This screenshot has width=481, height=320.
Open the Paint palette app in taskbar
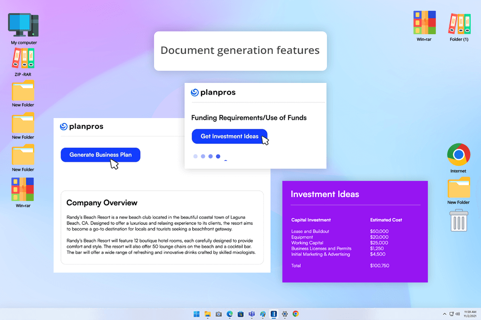(263, 314)
